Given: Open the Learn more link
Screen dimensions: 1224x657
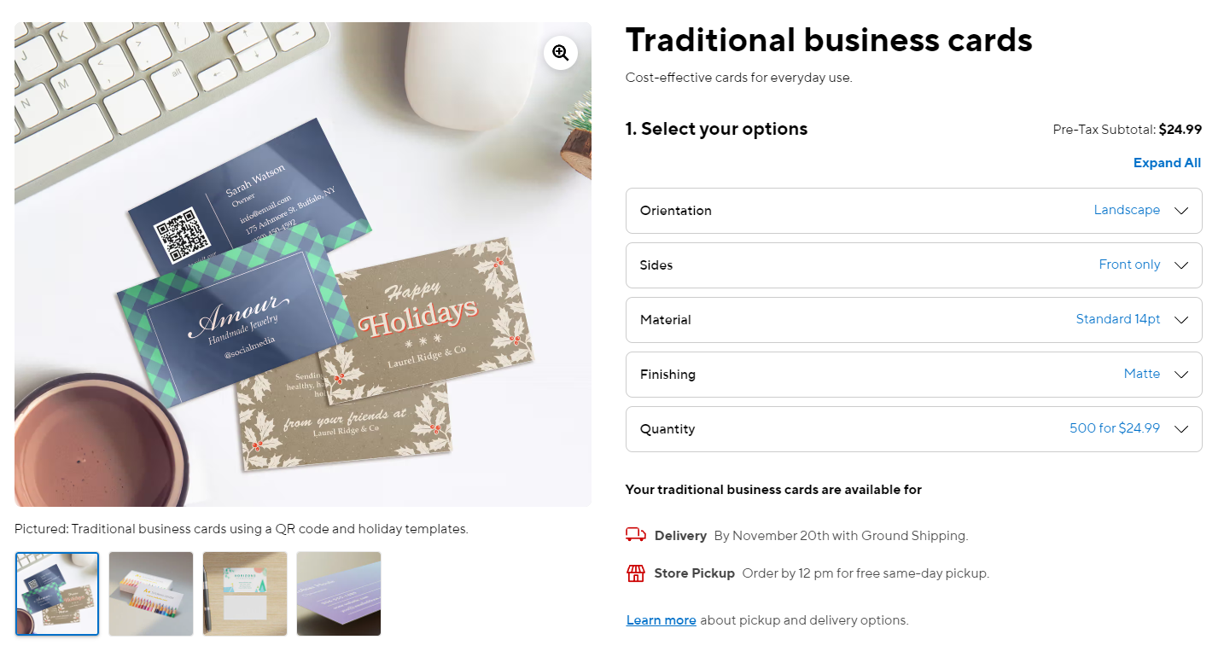Looking at the screenshot, I should [x=662, y=620].
